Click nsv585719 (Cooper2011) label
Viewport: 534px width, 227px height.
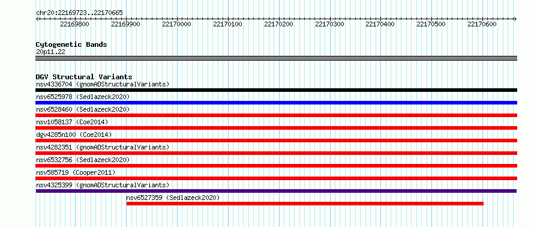pyautogui.click(x=76, y=172)
